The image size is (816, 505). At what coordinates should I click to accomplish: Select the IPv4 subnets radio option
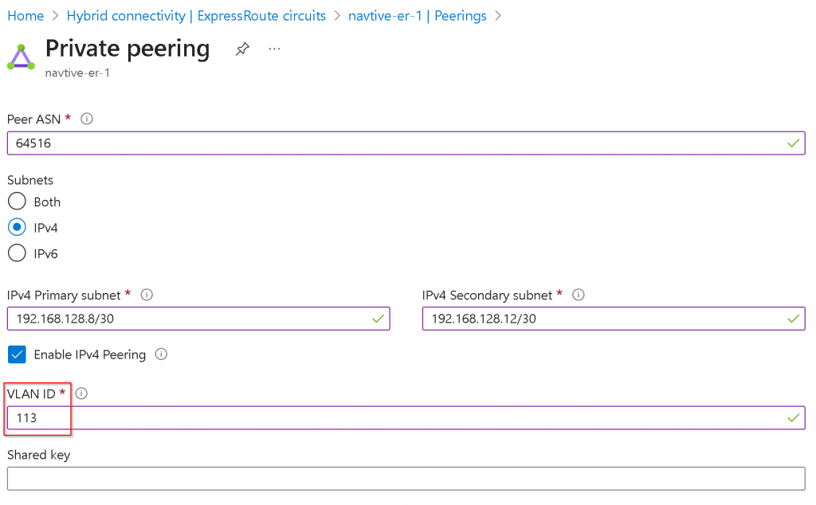pos(17,227)
